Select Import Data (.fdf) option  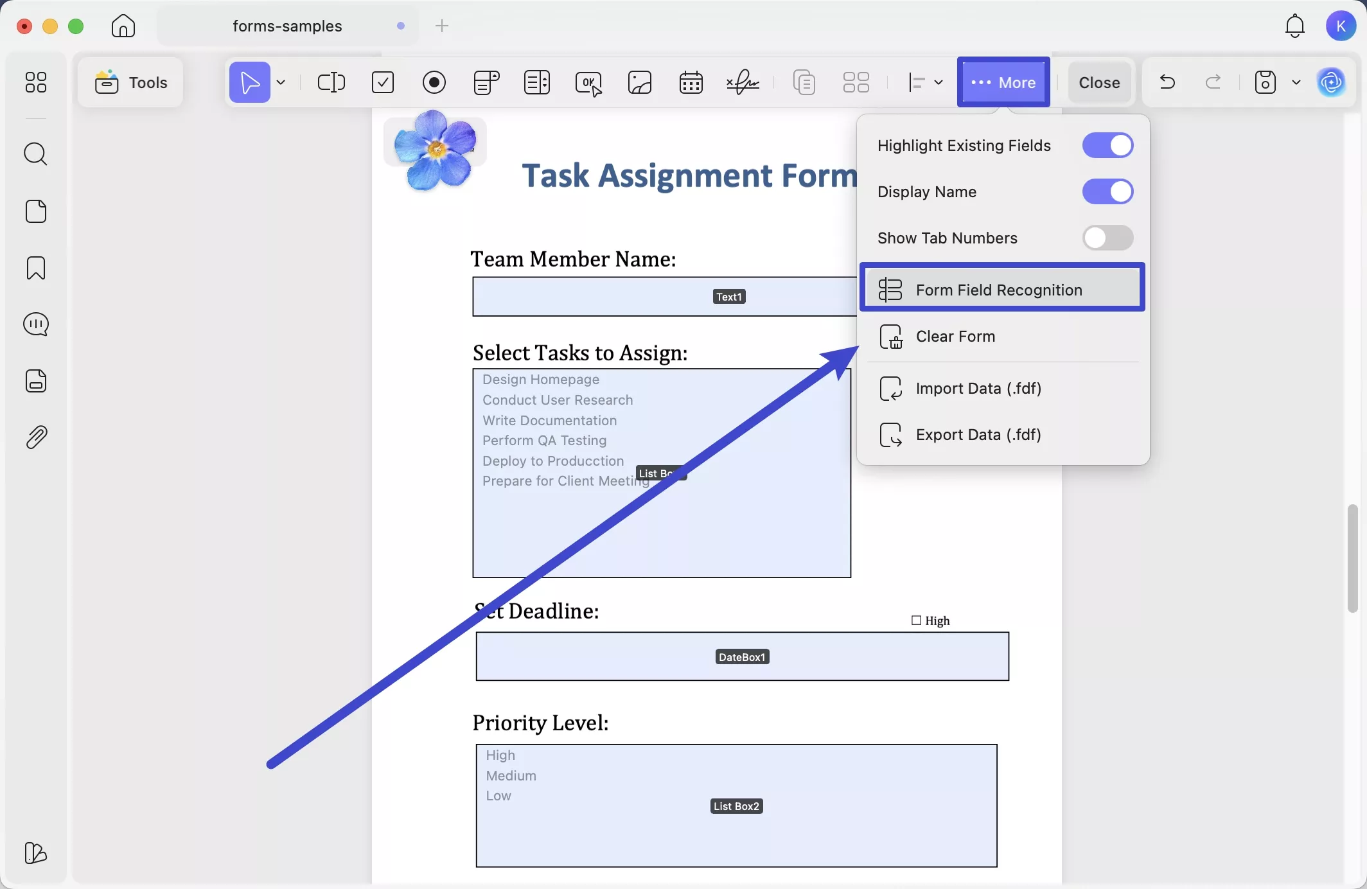pyautogui.click(x=978, y=388)
